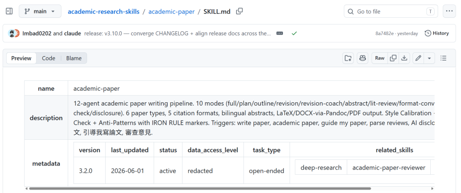Open academic-research-skills repository breadcrumb

pos(104,12)
